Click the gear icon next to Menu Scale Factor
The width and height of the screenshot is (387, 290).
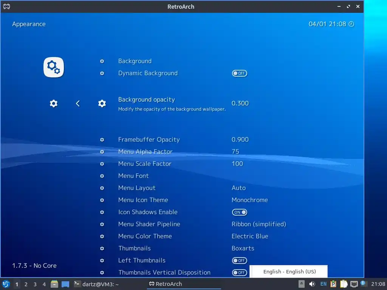pos(102,164)
